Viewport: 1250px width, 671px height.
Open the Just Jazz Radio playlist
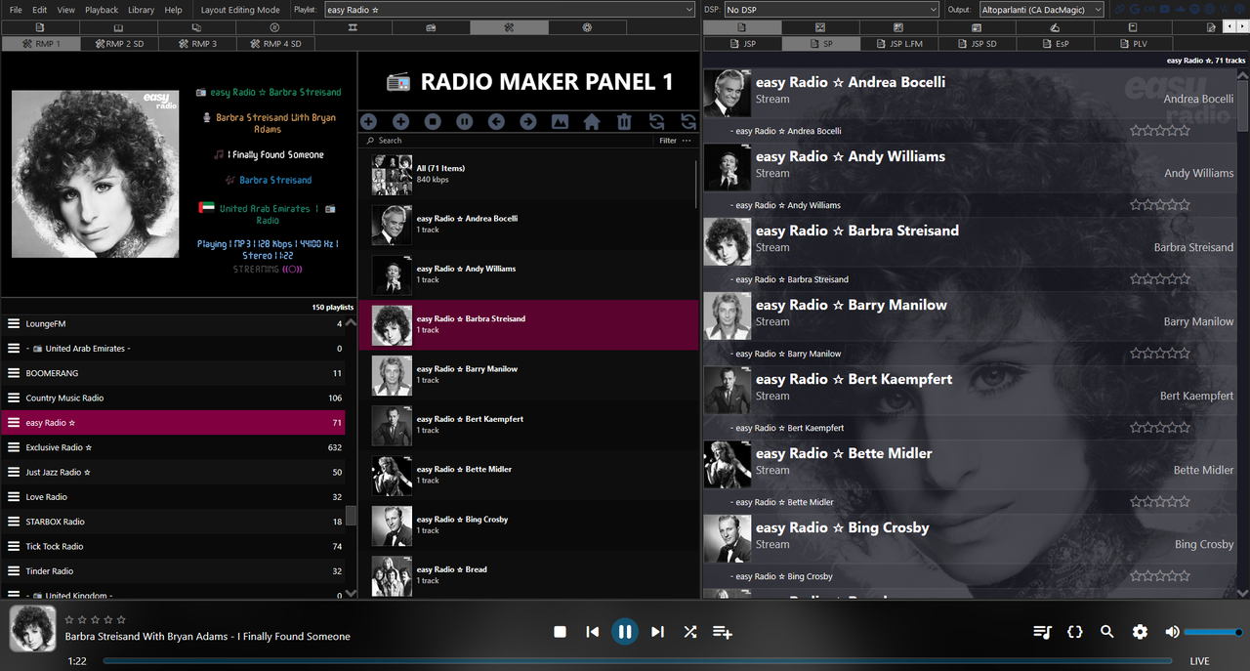click(173, 472)
